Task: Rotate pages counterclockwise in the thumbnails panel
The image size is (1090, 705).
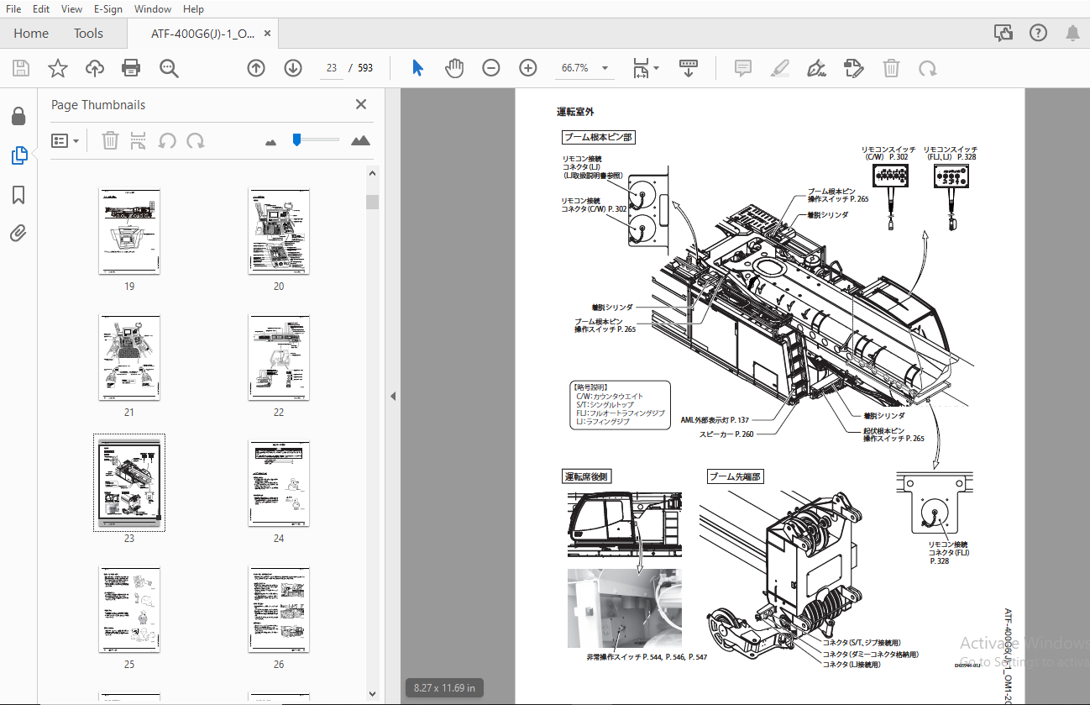Action: click(167, 140)
